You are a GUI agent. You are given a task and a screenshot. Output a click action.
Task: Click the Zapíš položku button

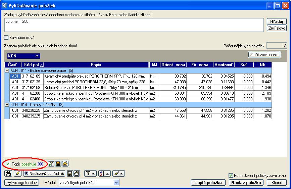(208, 183)
